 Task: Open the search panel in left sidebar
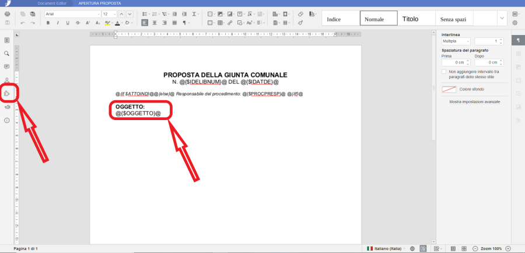(7, 54)
